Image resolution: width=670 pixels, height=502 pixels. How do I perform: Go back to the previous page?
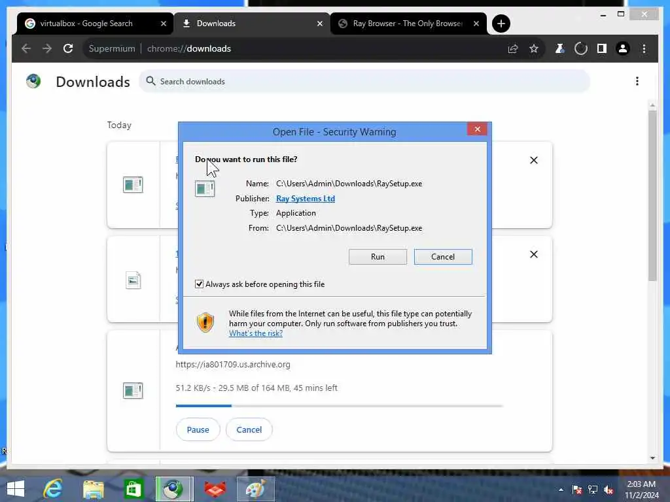26,48
